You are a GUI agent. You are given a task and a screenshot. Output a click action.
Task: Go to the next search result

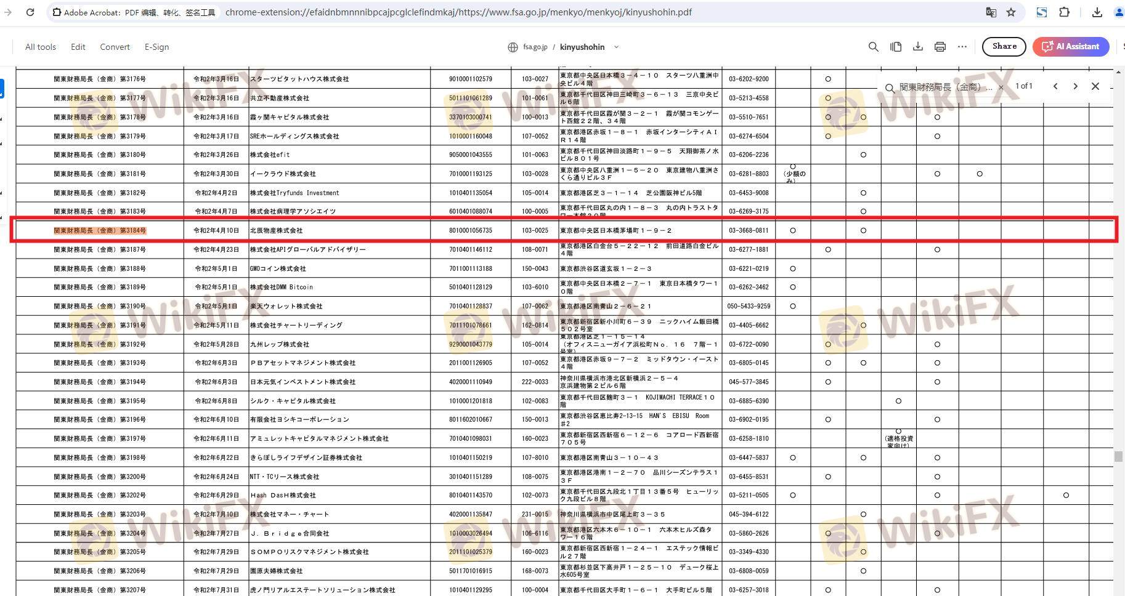1075,86
